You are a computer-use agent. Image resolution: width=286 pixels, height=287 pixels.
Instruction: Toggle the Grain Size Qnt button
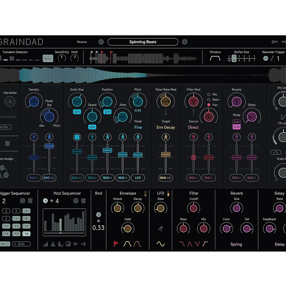click(77, 112)
